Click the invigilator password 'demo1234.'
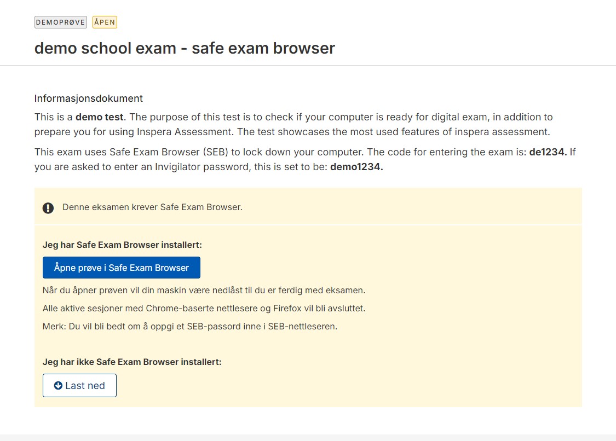Image resolution: width=616 pixels, height=441 pixels. (x=356, y=167)
